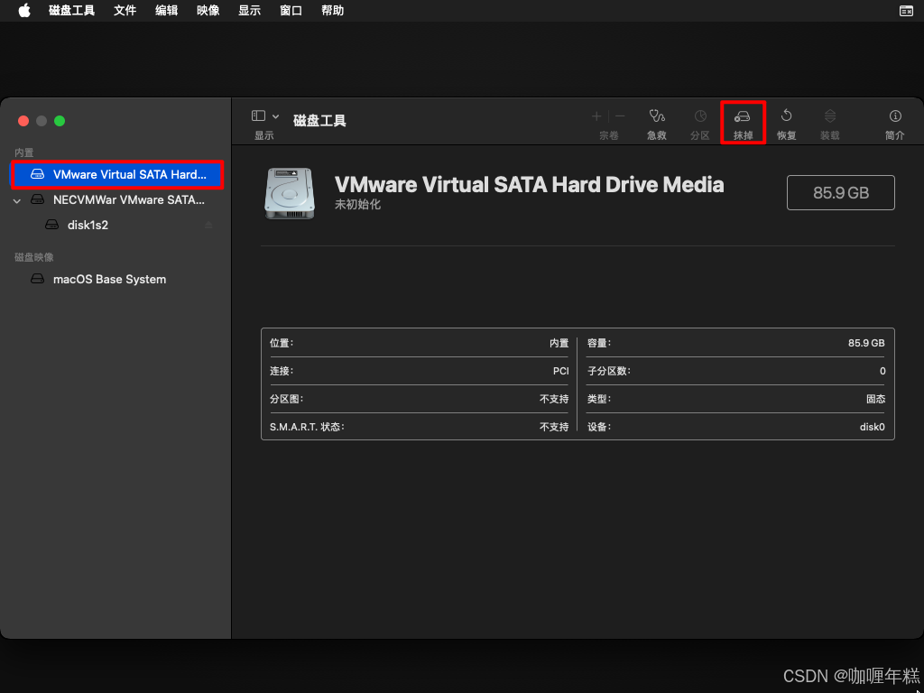Click the 位置 row value 内置

click(x=559, y=343)
